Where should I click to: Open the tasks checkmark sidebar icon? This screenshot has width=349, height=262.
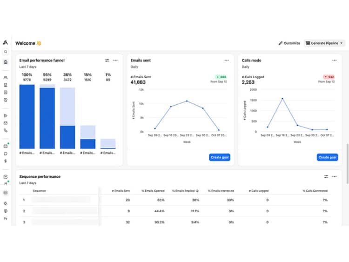6,177
